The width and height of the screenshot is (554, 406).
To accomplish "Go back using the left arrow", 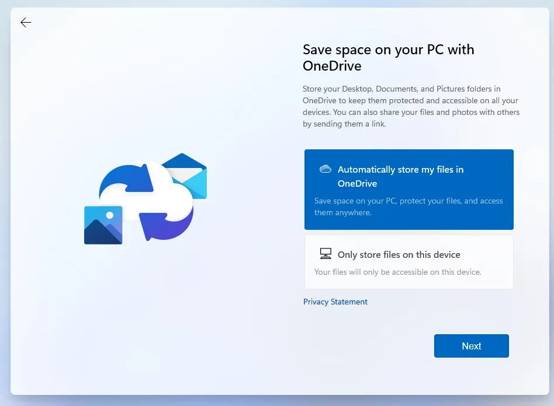I will [x=26, y=23].
